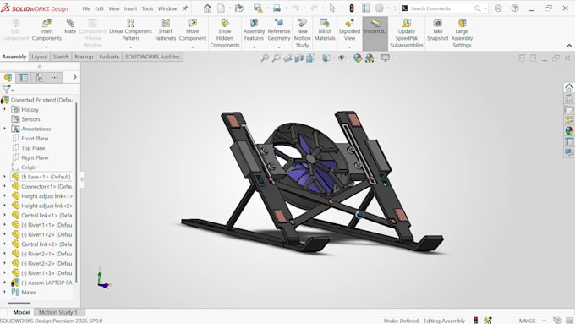The width and height of the screenshot is (575, 324).
Task: Switch to the Layout tab
Action: click(x=39, y=57)
